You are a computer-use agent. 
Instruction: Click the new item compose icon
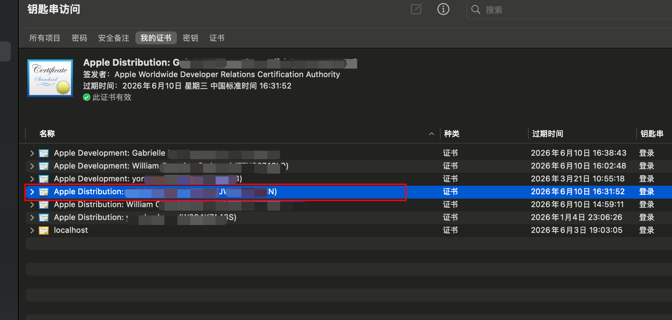[x=416, y=9]
